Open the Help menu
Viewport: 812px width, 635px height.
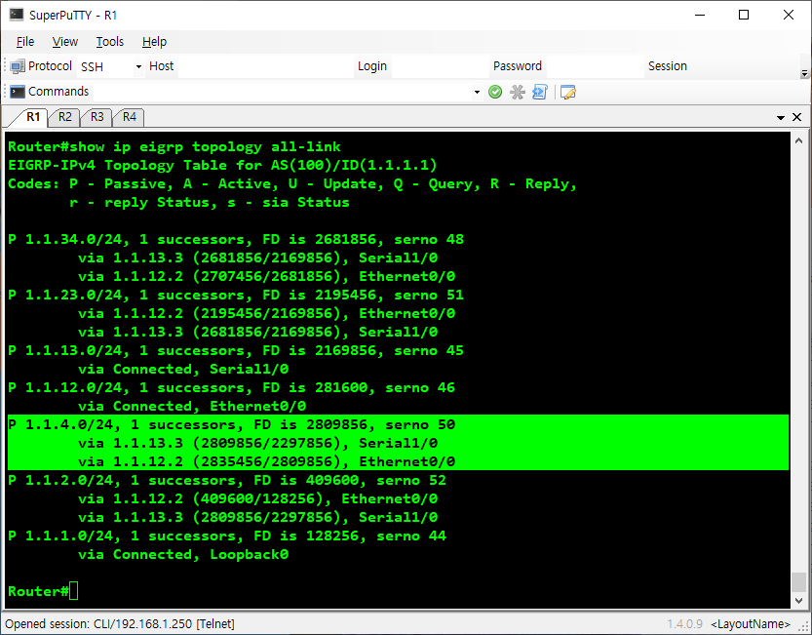pyautogui.click(x=154, y=42)
